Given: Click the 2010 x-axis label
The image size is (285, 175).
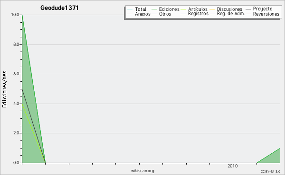Looking at the screenshot, I should (x=232, y=166).
